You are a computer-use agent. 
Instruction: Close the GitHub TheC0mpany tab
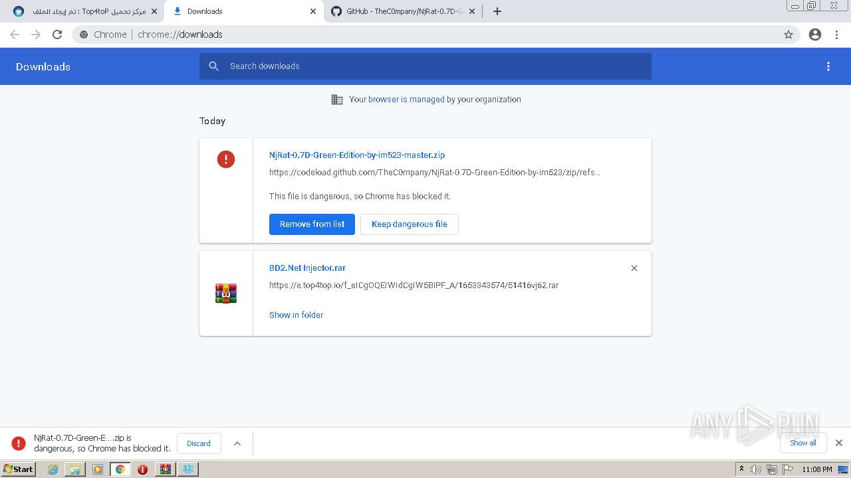click(x=472, y=11)
